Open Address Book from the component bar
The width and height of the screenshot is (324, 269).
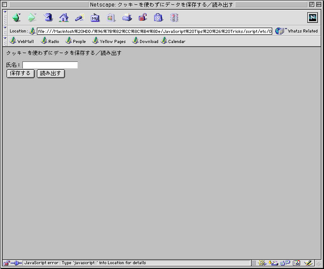(x=296, y=263)
